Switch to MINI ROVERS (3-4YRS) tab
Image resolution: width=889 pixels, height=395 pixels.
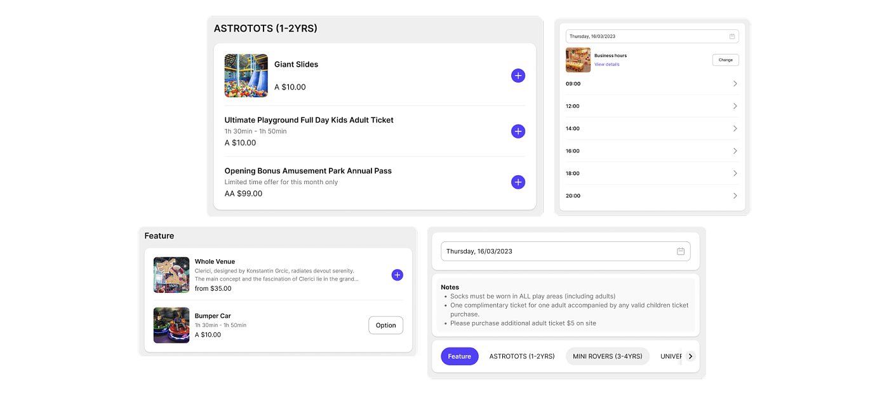[608, 356]
